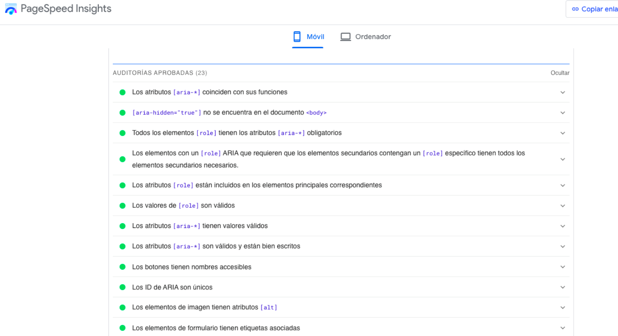Expand the aria-hidden body audit chevron
This screenshot has height=336, width=618.
(x=563, y=113)
